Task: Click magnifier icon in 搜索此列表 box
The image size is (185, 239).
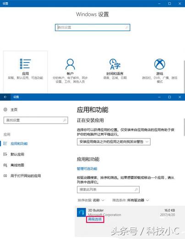Action: pos(136,190)
